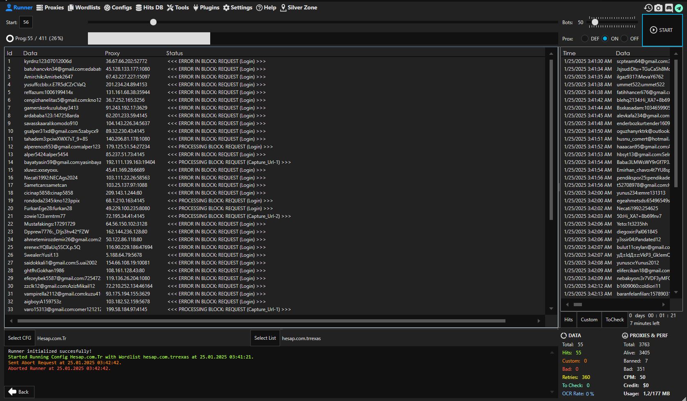Click the Status column header
Screen dimensions: 687x401
175,53
